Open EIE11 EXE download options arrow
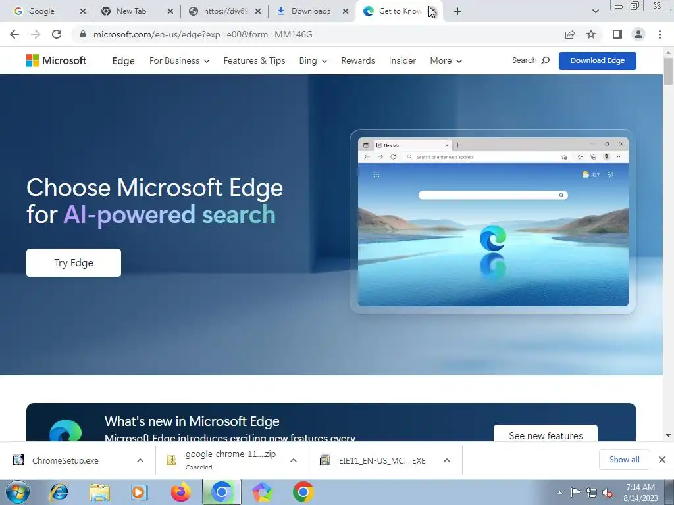This screenshot has height=505, width=674. coord(447,460)
